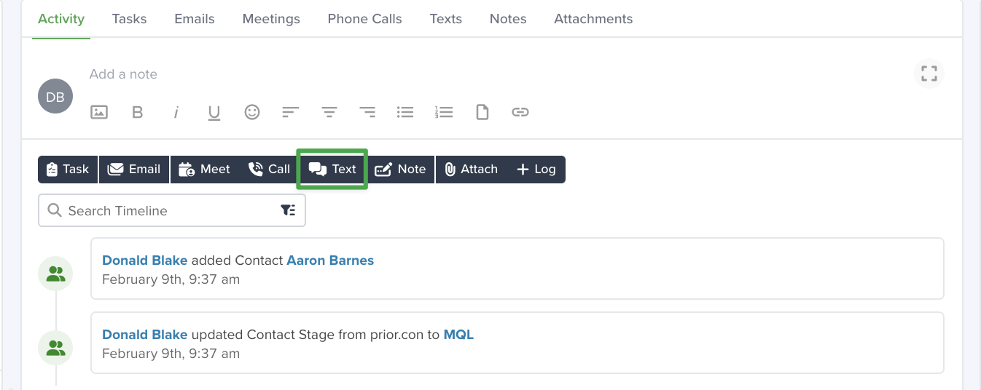Insert an image into the note

coord(99,112)
